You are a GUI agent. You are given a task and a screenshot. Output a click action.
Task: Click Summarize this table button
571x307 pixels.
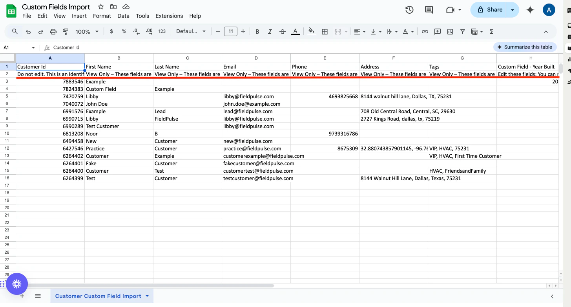(x=525, y=47)
